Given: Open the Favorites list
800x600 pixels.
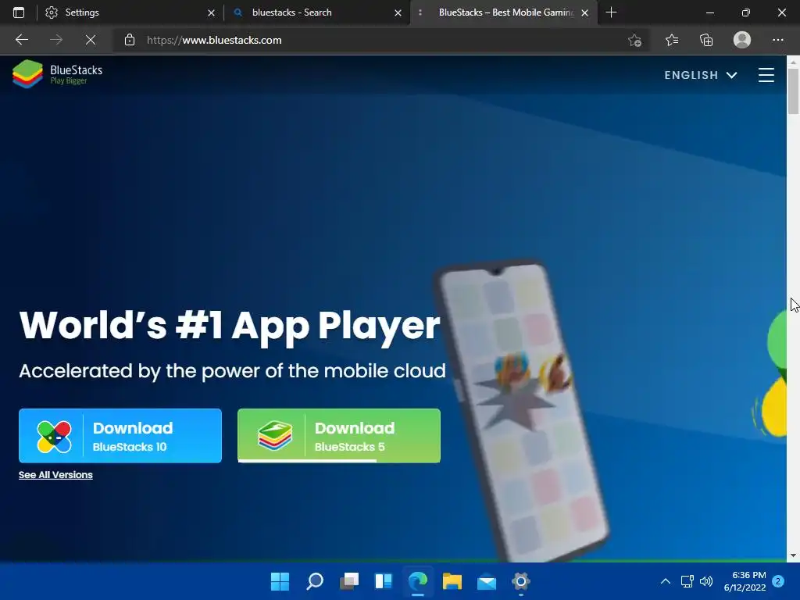Looking at the screenshot, I should 672,40.
